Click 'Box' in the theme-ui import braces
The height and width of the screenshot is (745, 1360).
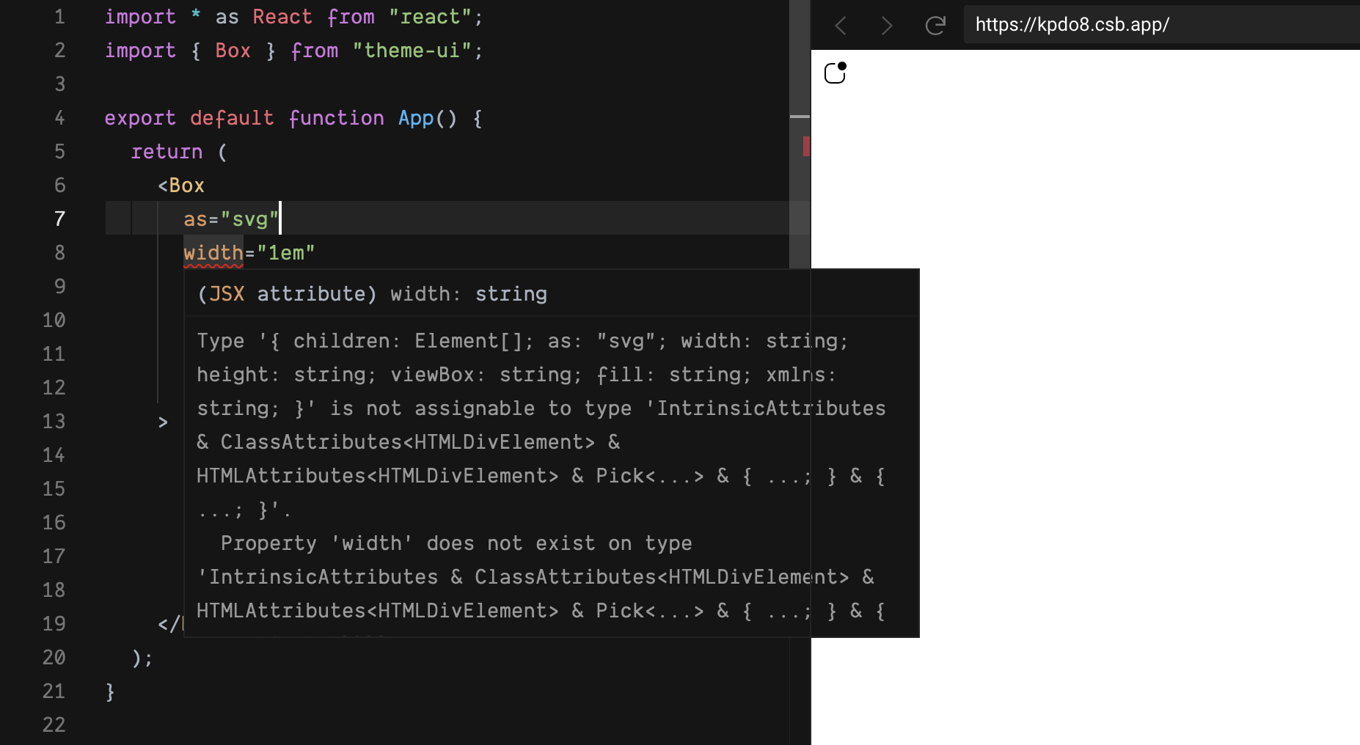233,51
